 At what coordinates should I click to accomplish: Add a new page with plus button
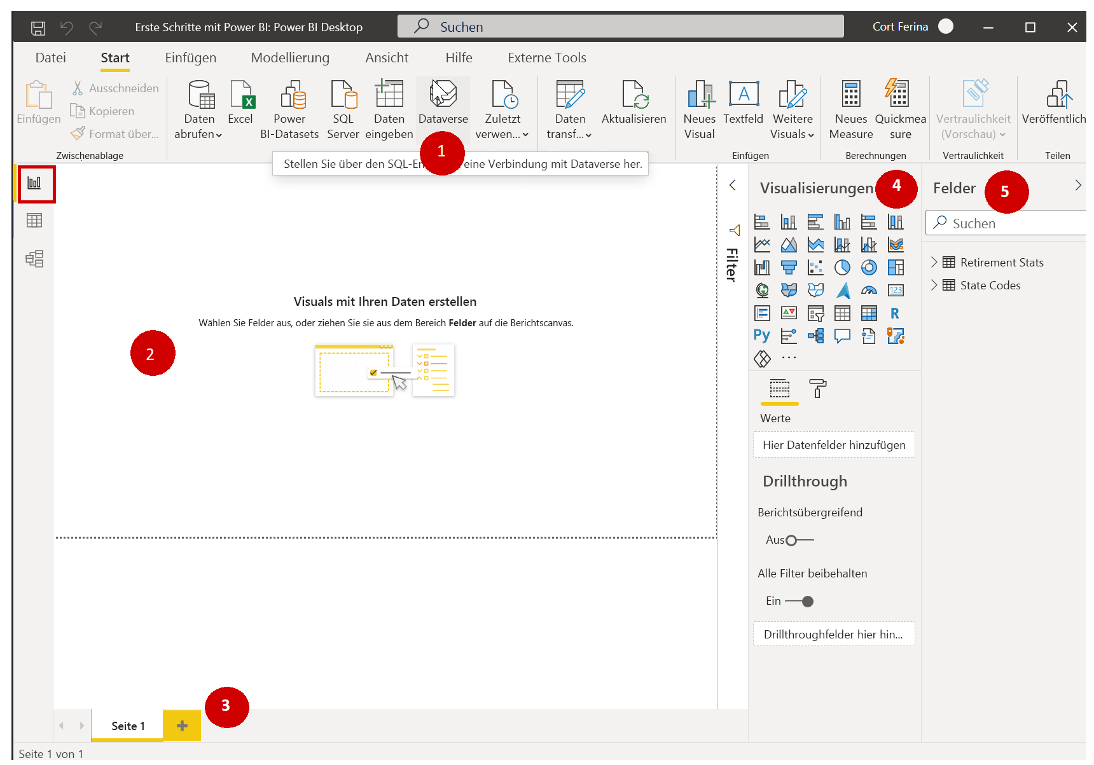[182, 726]
